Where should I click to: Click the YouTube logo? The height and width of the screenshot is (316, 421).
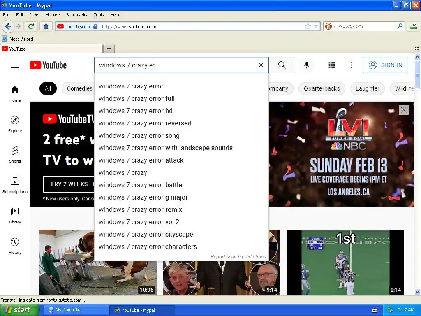click(x=48, y=65)
